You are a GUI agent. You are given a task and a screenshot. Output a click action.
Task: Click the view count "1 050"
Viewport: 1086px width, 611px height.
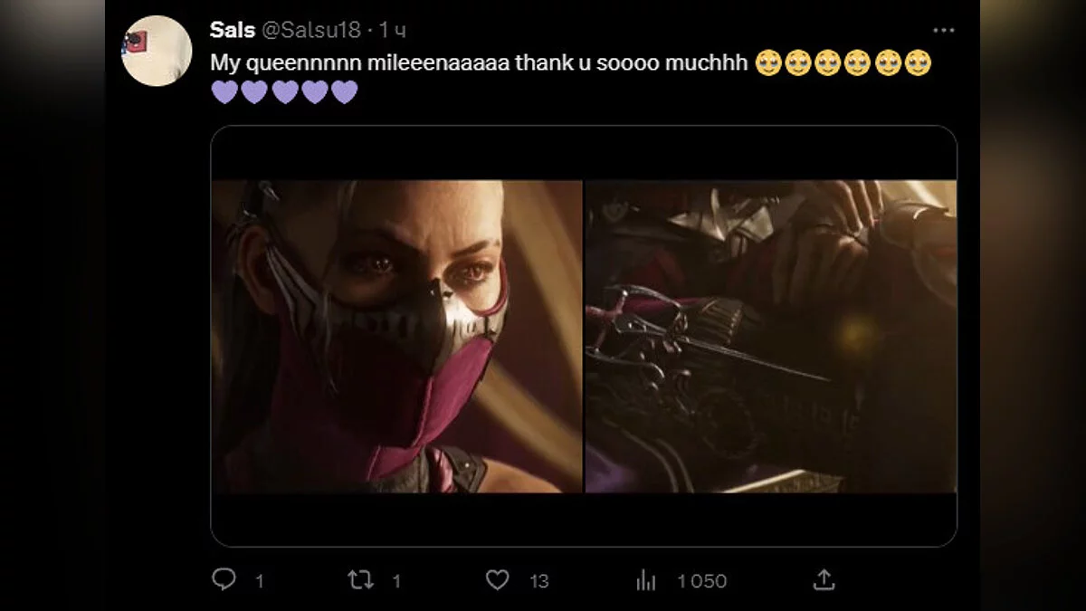click(701, 581)
